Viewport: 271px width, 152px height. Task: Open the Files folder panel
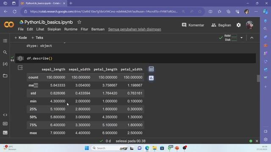[x=5, y=76]
